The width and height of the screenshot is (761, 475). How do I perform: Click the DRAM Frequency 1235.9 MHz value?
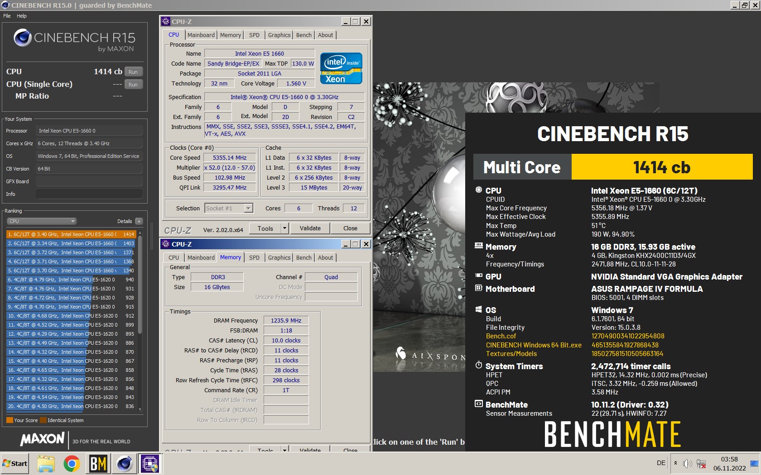(x=286, y=320)
